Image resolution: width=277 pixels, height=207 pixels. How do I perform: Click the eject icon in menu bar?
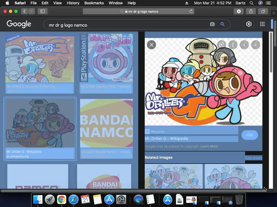coord(187,3)
